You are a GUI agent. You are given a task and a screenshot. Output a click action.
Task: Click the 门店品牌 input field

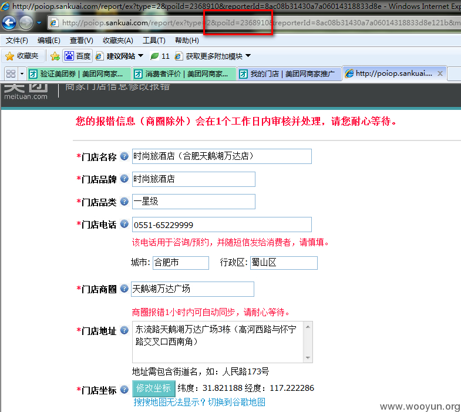pos(193,179)
